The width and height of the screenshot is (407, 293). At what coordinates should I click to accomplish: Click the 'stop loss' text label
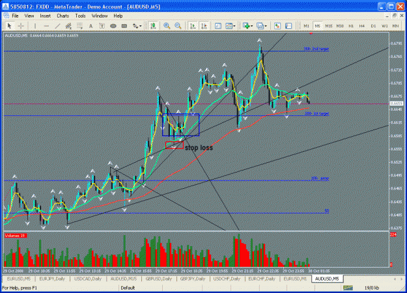[x=199, y=148]
